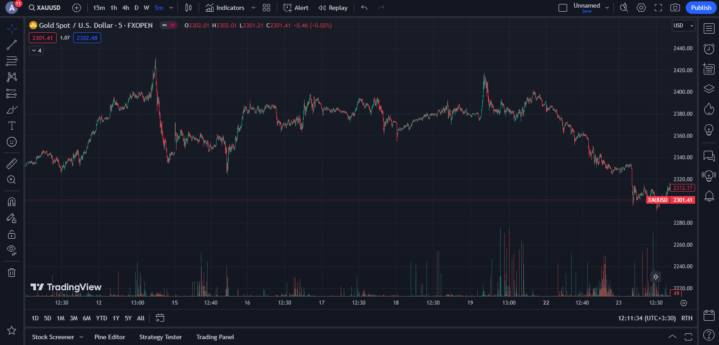Open the chats panel
Screen dimensions: 719x345
pos(709,156)
